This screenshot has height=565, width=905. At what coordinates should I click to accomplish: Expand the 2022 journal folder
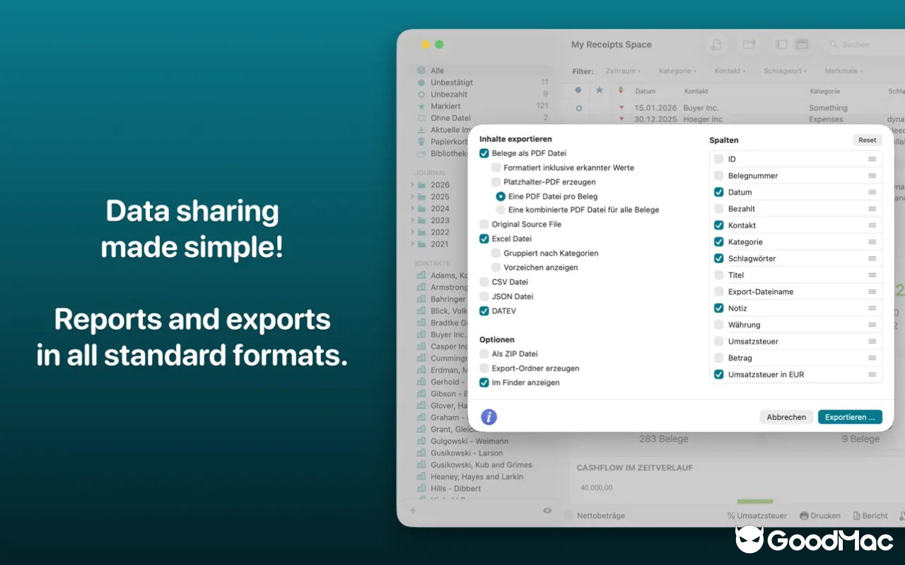coord(412,232)
